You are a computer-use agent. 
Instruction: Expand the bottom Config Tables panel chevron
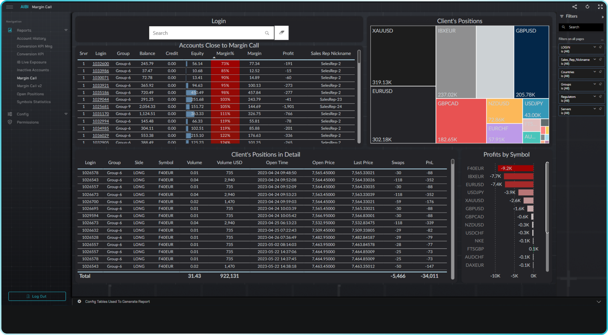(599, 302)
